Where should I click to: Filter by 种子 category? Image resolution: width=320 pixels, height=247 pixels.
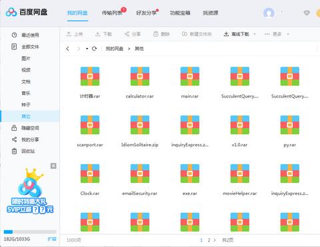point(26,105)
